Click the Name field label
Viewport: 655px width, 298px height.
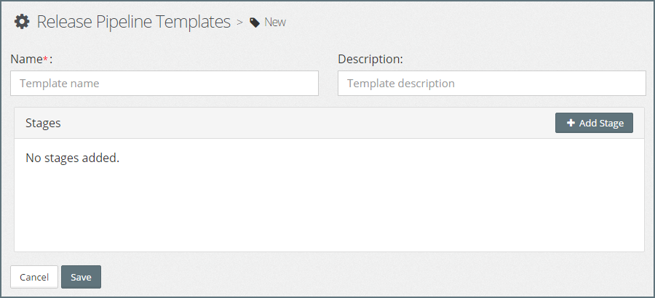click(x=26, y=59)
